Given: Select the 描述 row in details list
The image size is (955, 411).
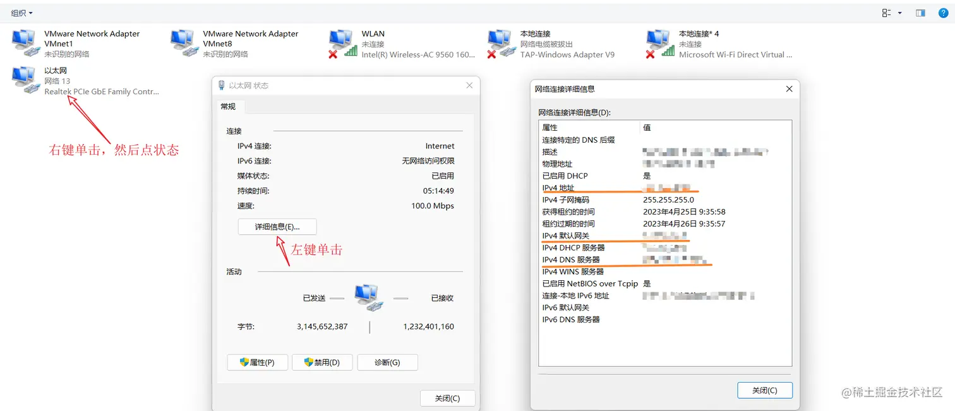Looking at the screenshot, I should tap(665, 152).
